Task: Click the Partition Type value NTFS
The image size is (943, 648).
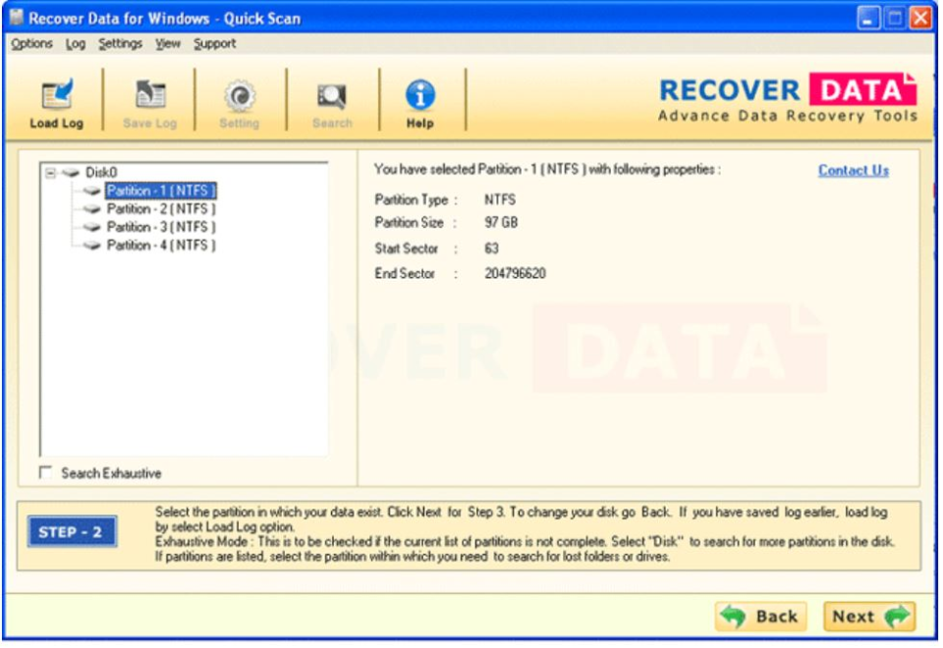Action: pyautogui.click(x=500, y=199)
